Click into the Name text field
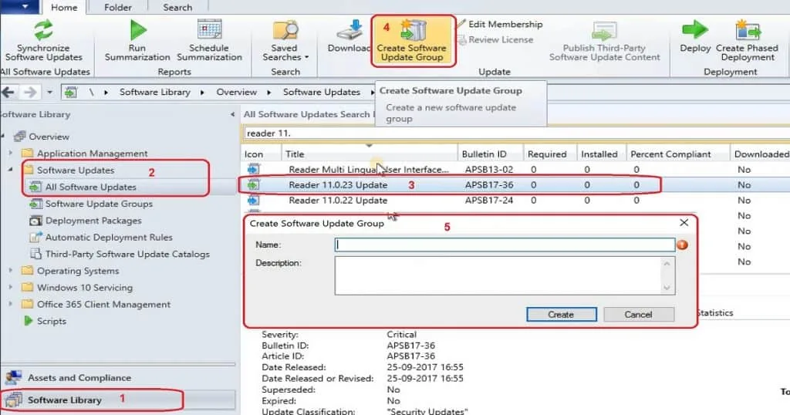The height and width of the screenshot is (415, 790). (505, 245)
